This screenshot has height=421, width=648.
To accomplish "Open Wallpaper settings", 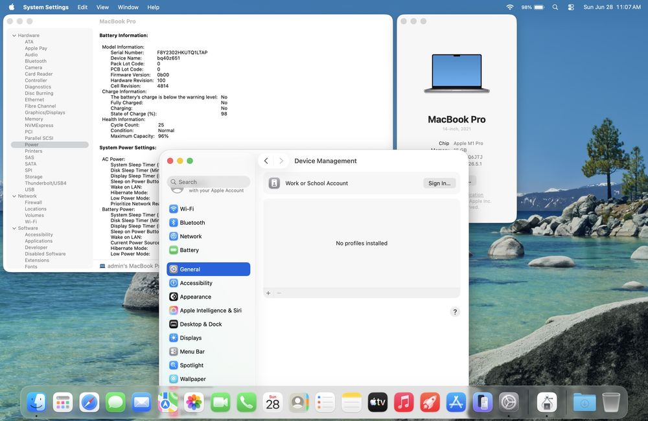I will click(208, 379).
